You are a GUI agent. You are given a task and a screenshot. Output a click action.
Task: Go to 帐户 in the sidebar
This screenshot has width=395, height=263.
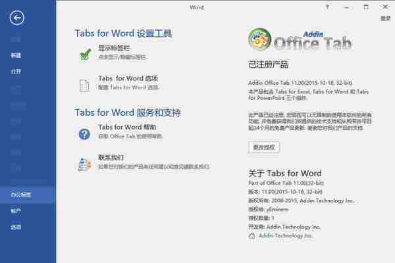pos(16,211)
